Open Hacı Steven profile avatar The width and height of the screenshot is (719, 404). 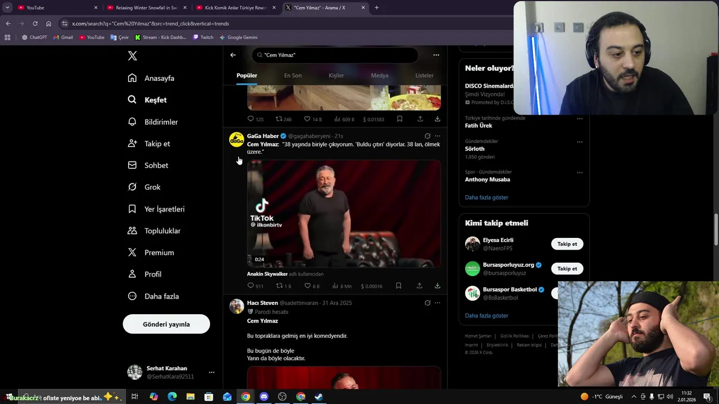click(x=236, y=306)
